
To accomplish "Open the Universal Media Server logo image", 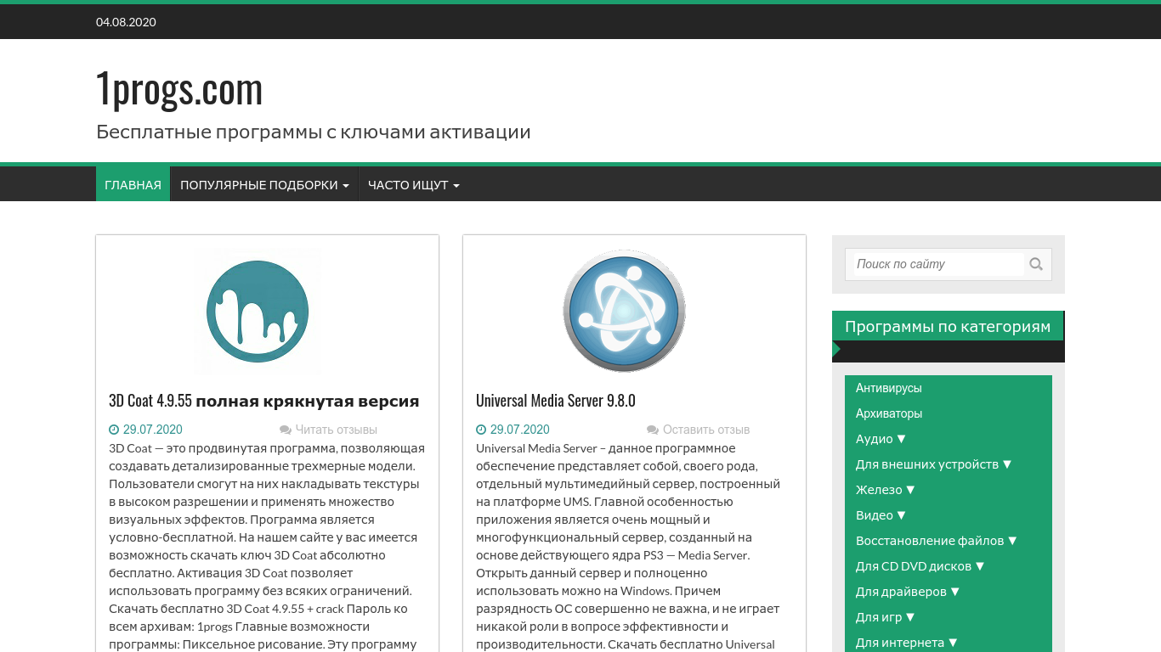I will 624,311.
